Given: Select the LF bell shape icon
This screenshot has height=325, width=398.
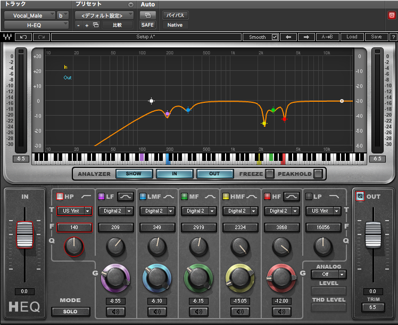Looking at the screenshot, I should point(126,197).
